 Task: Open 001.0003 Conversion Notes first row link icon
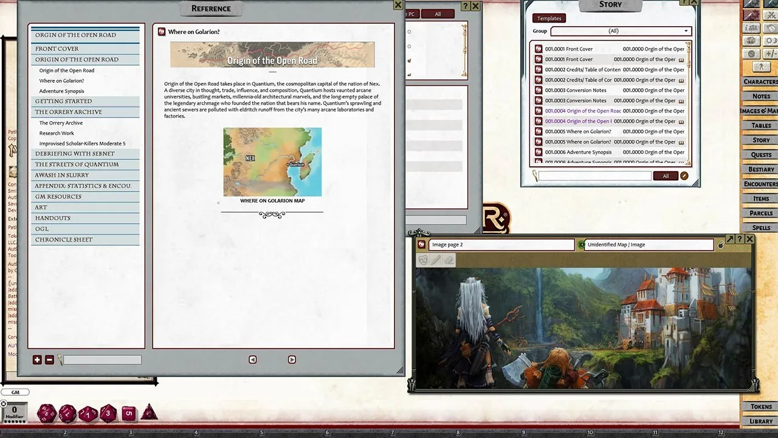click(539, 91)
